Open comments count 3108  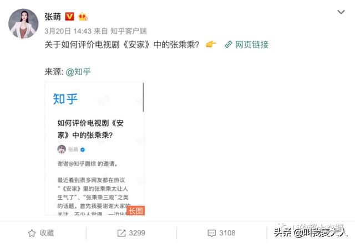(x=227, y=233)
